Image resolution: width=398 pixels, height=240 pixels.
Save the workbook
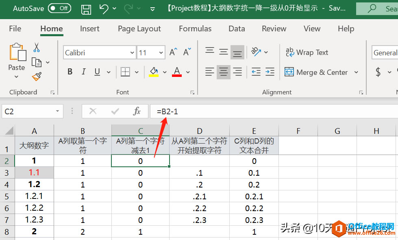[x=86, y=9]
